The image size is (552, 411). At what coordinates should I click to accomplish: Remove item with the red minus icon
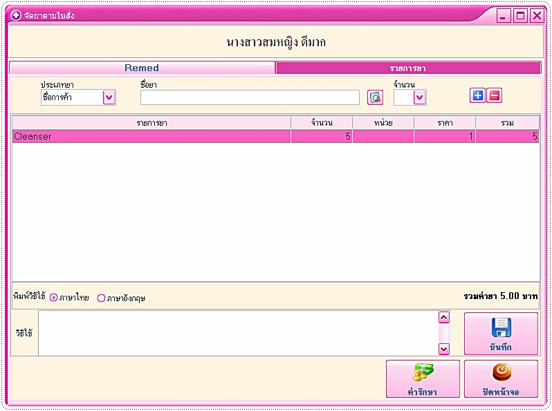pos(495,95)
